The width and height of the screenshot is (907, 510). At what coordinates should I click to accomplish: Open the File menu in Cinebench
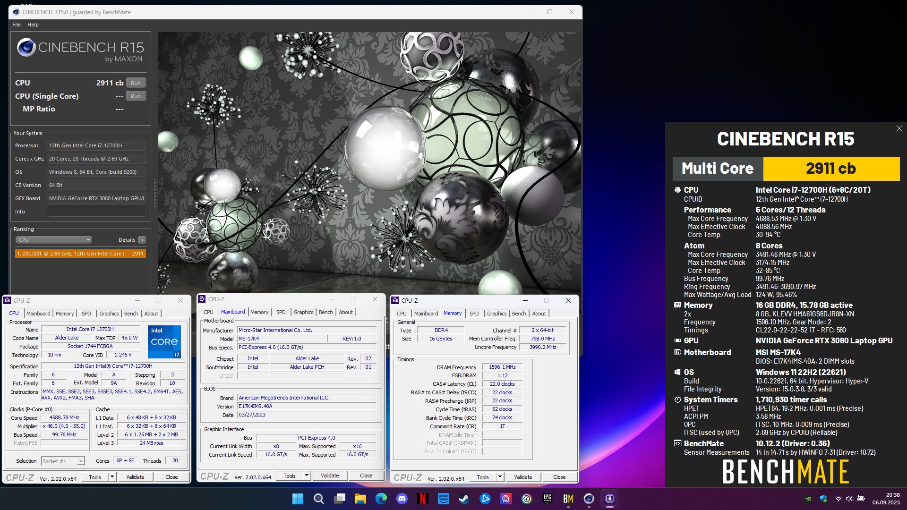pyautogui.click(x=17, y=25)
